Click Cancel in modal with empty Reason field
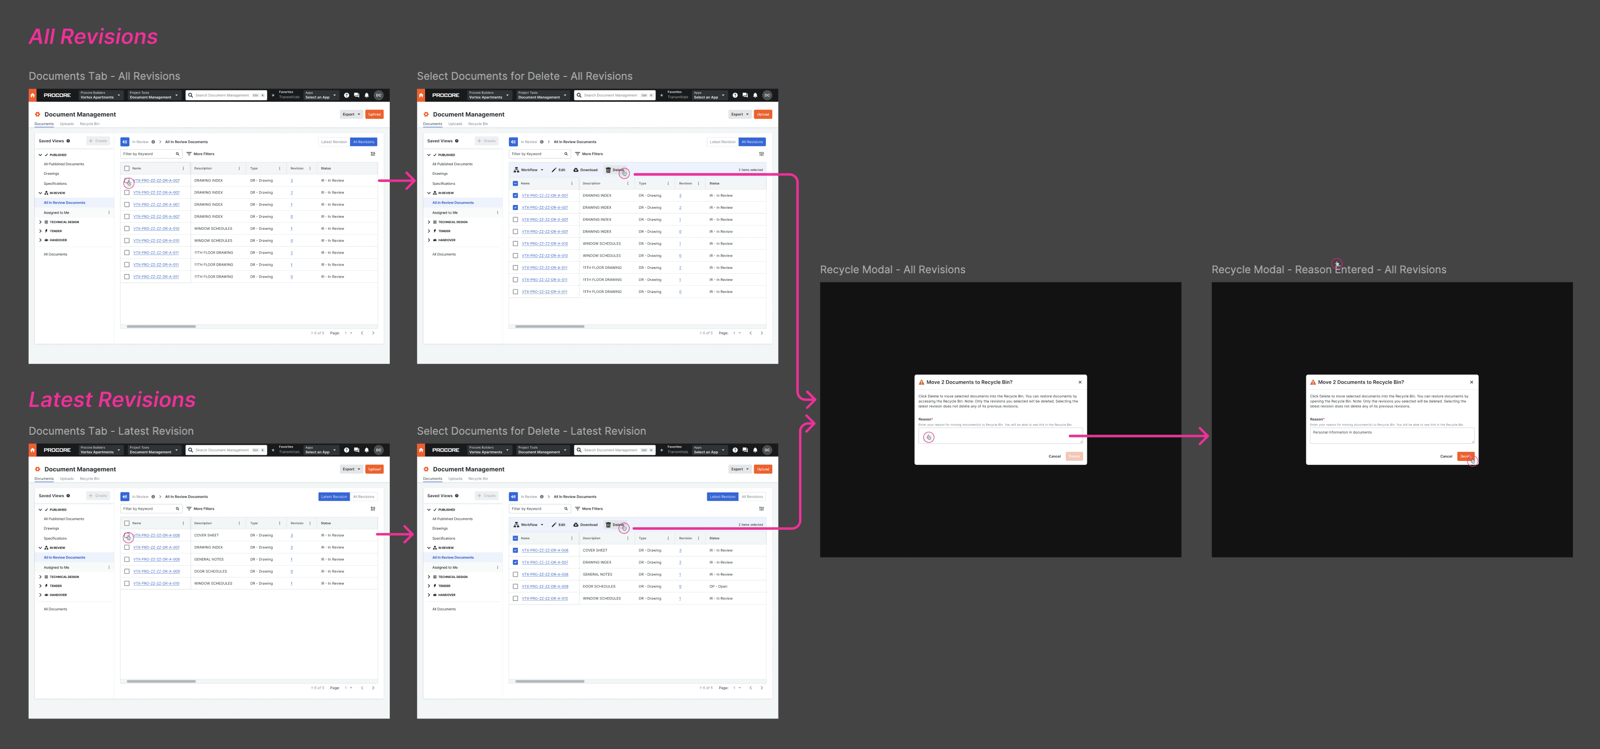 point(1054,457)
